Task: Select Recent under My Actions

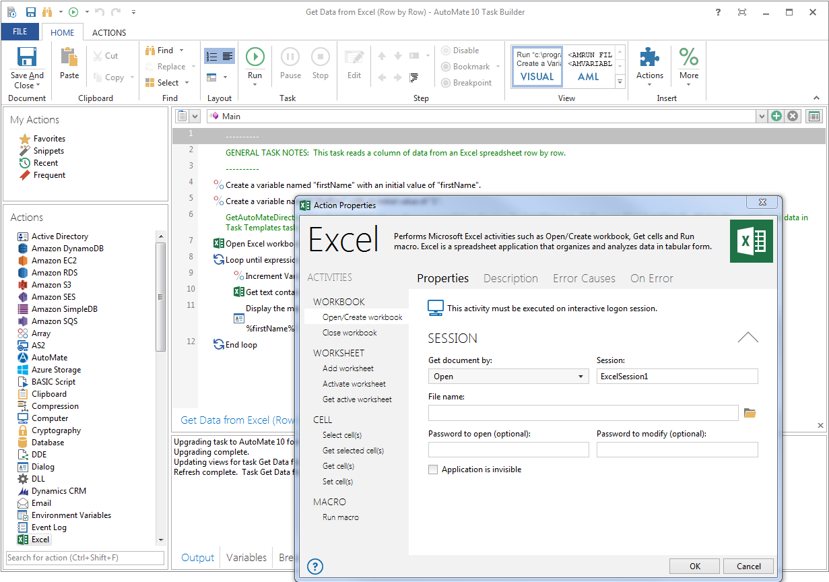Action: point(38,163)
